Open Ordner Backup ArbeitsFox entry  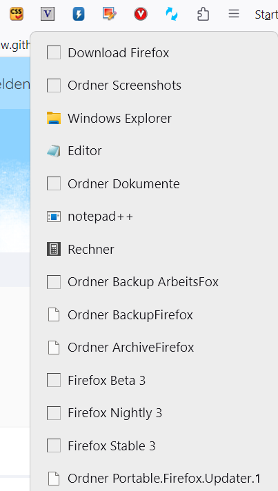point(154,282)
